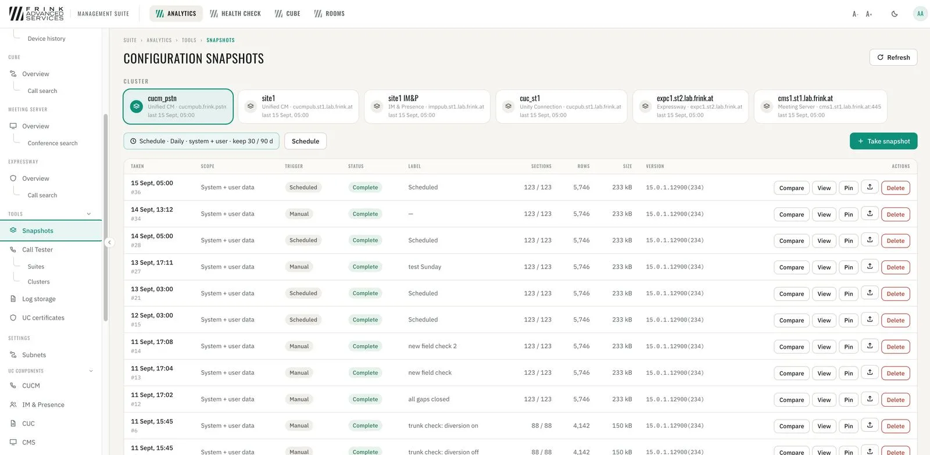View the 13 Sept, 03:00 snapshot
930x455 pixels.
(824, 294)
